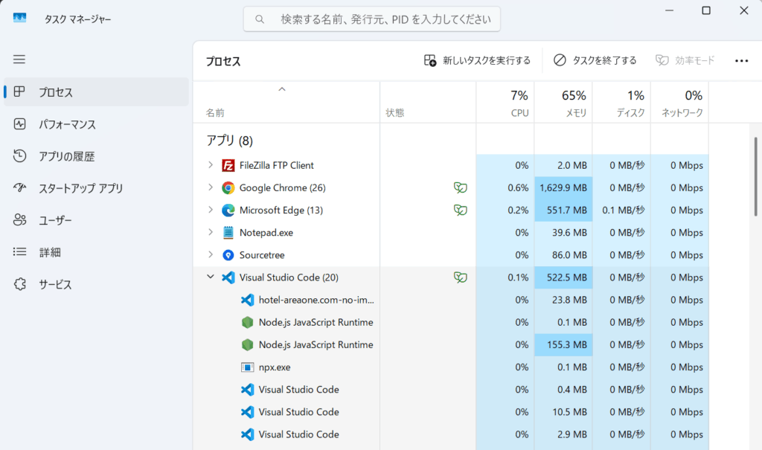762x450 pixels.
Task: Click the Node.js icon of the 0.1 MB runtime
Action: 247,322
